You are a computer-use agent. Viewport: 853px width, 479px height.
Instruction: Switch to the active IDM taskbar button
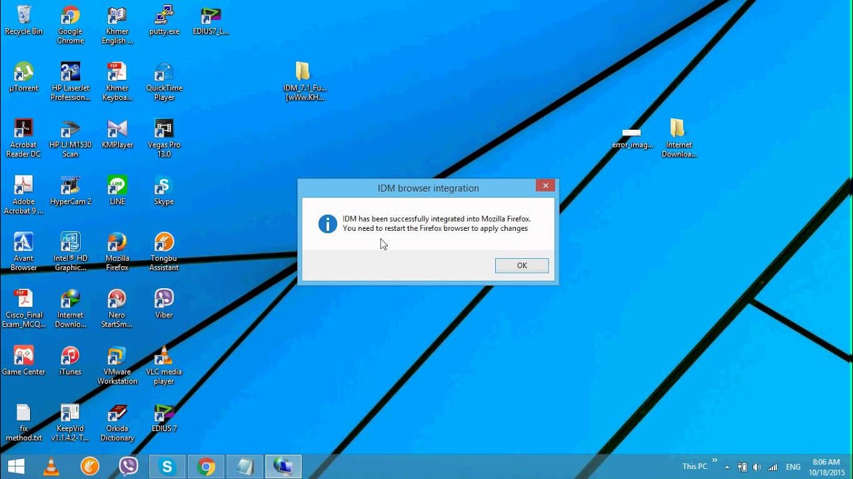(283, 466)
